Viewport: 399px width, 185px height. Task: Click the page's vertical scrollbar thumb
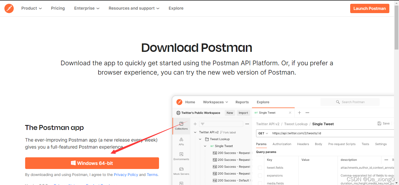click(396, 28)
